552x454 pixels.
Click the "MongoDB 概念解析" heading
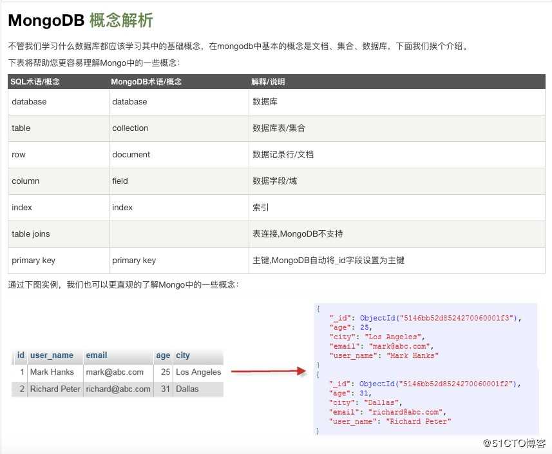point(81,20)
